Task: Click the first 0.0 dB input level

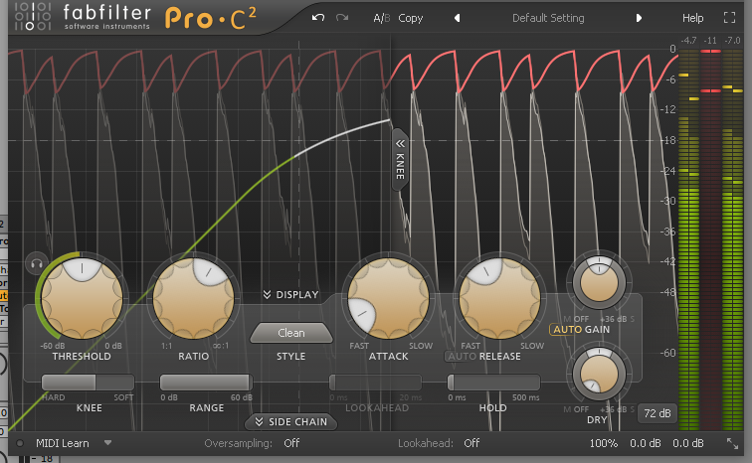Action: coord(645,443)
